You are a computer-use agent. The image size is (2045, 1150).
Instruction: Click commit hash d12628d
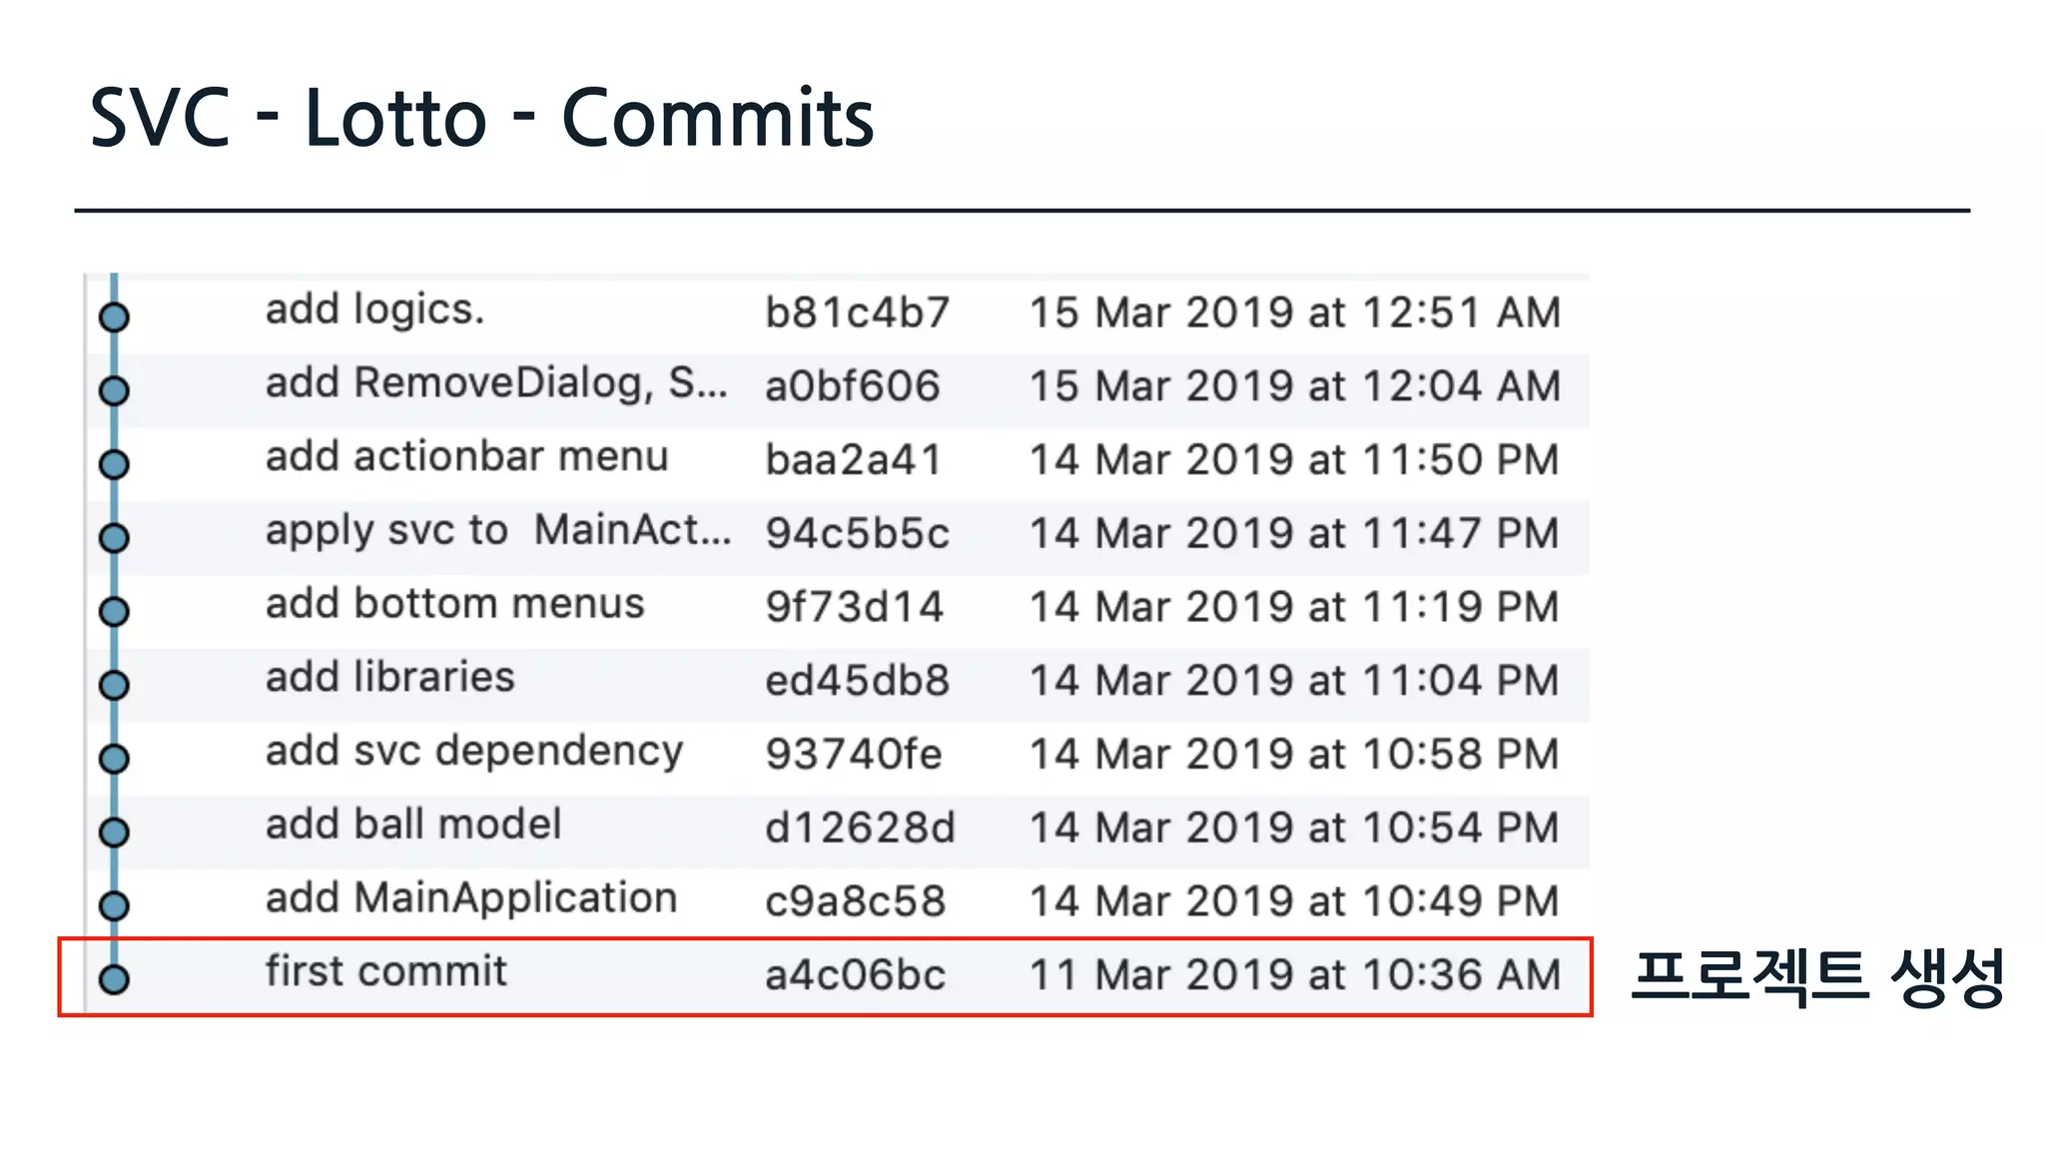pyautogui.click(x=860, y=828)
